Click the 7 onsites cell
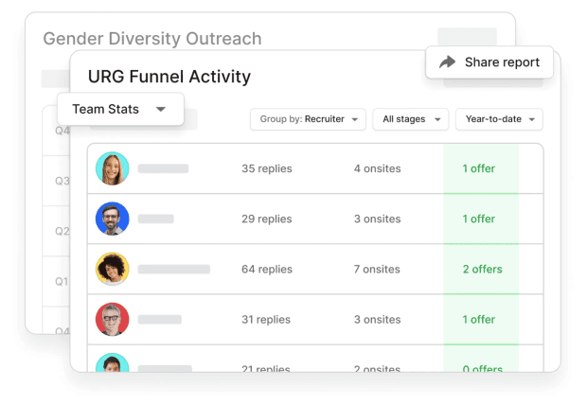587x404 pixels. click(377, 269)
